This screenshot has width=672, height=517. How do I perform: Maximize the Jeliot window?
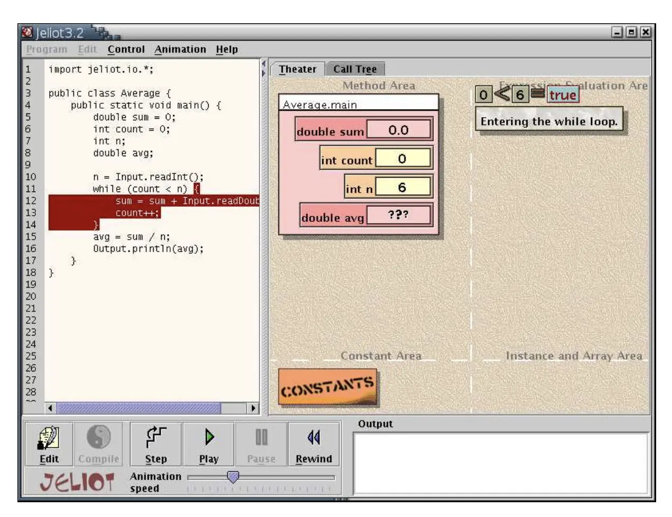[x=631, y=33]
